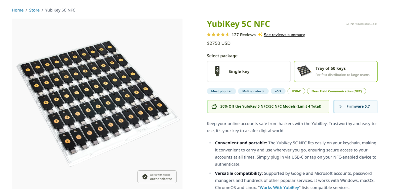
Task: Navigate to Store in the breadcrumb
Action: [34, 10]
